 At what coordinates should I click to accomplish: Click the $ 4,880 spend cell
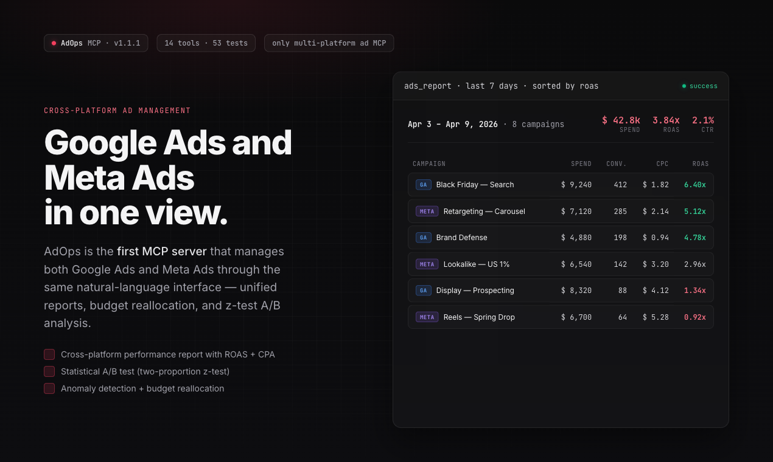tap(576, 238)
